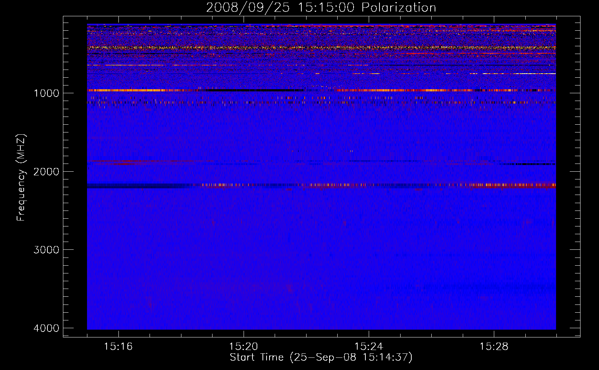Click the orange band just below 1000 MHz
The width and height of the screenshot is (599, 370).
coord(321,90)
